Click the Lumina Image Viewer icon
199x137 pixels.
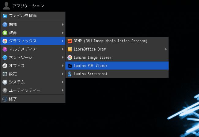[70, 58]
